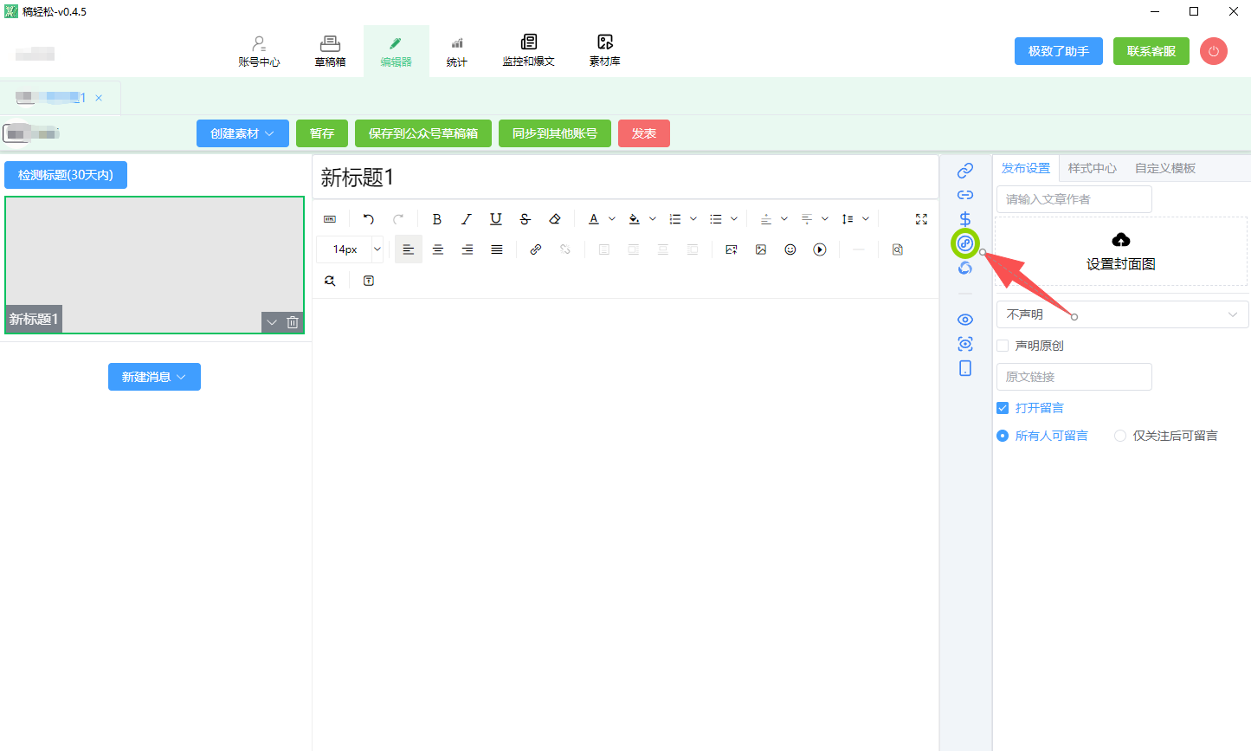Open the find and replace tool
Image resolution: width=1251 pixels, height=751 pixels.
point(330,281)
